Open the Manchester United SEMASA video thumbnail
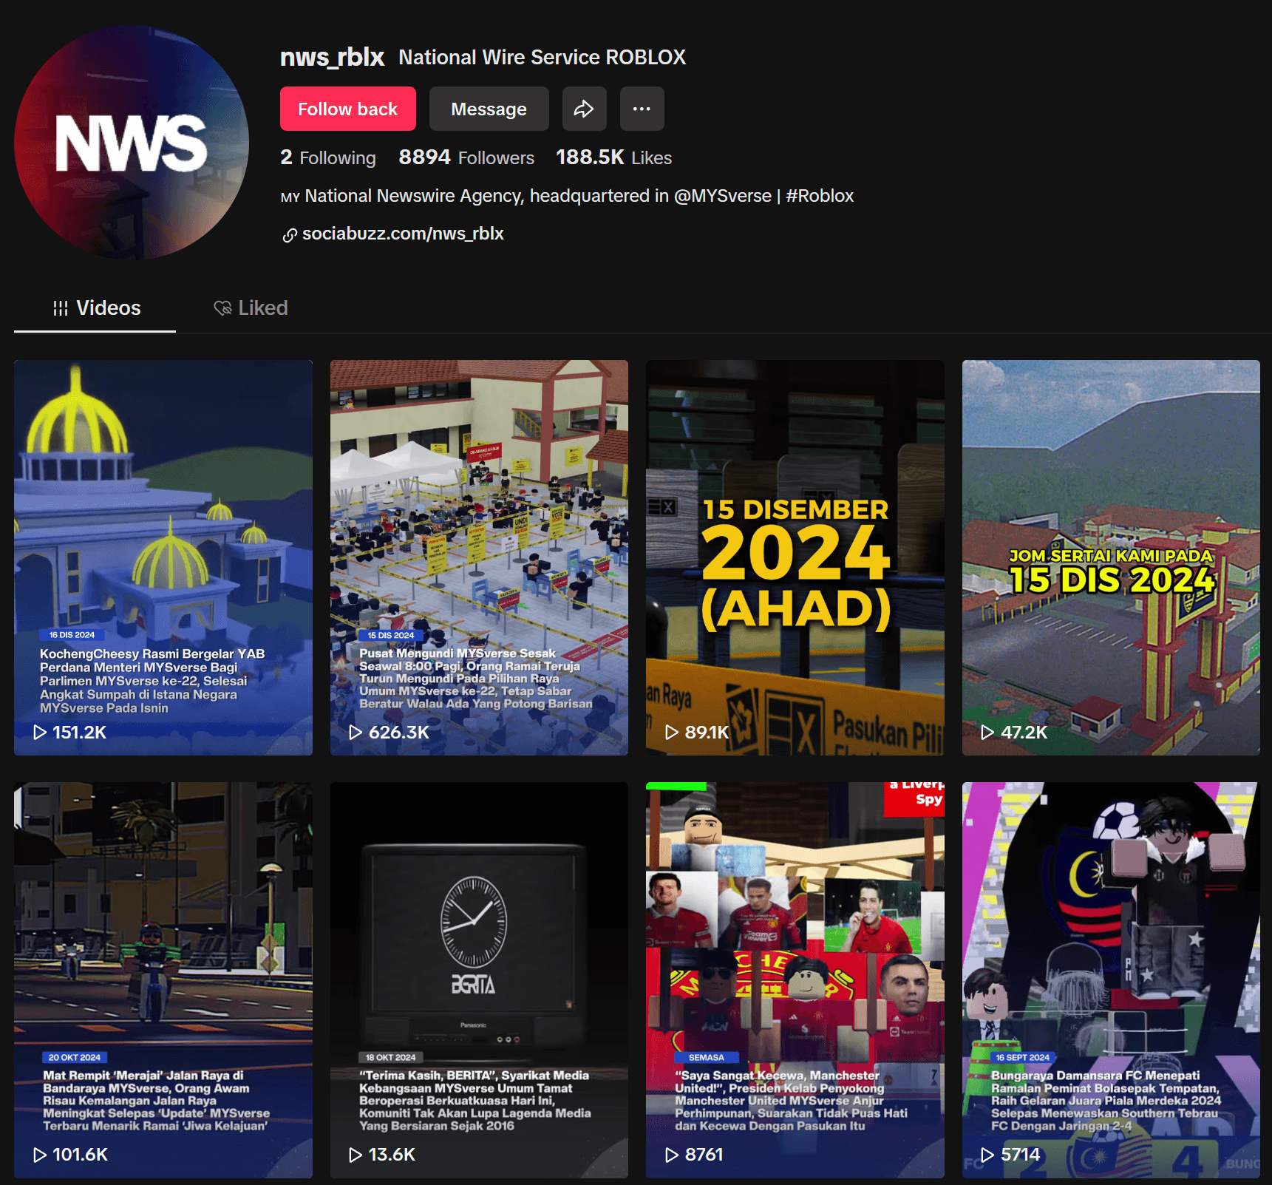Screen dimensions: 1272x1185 (795, 980)
